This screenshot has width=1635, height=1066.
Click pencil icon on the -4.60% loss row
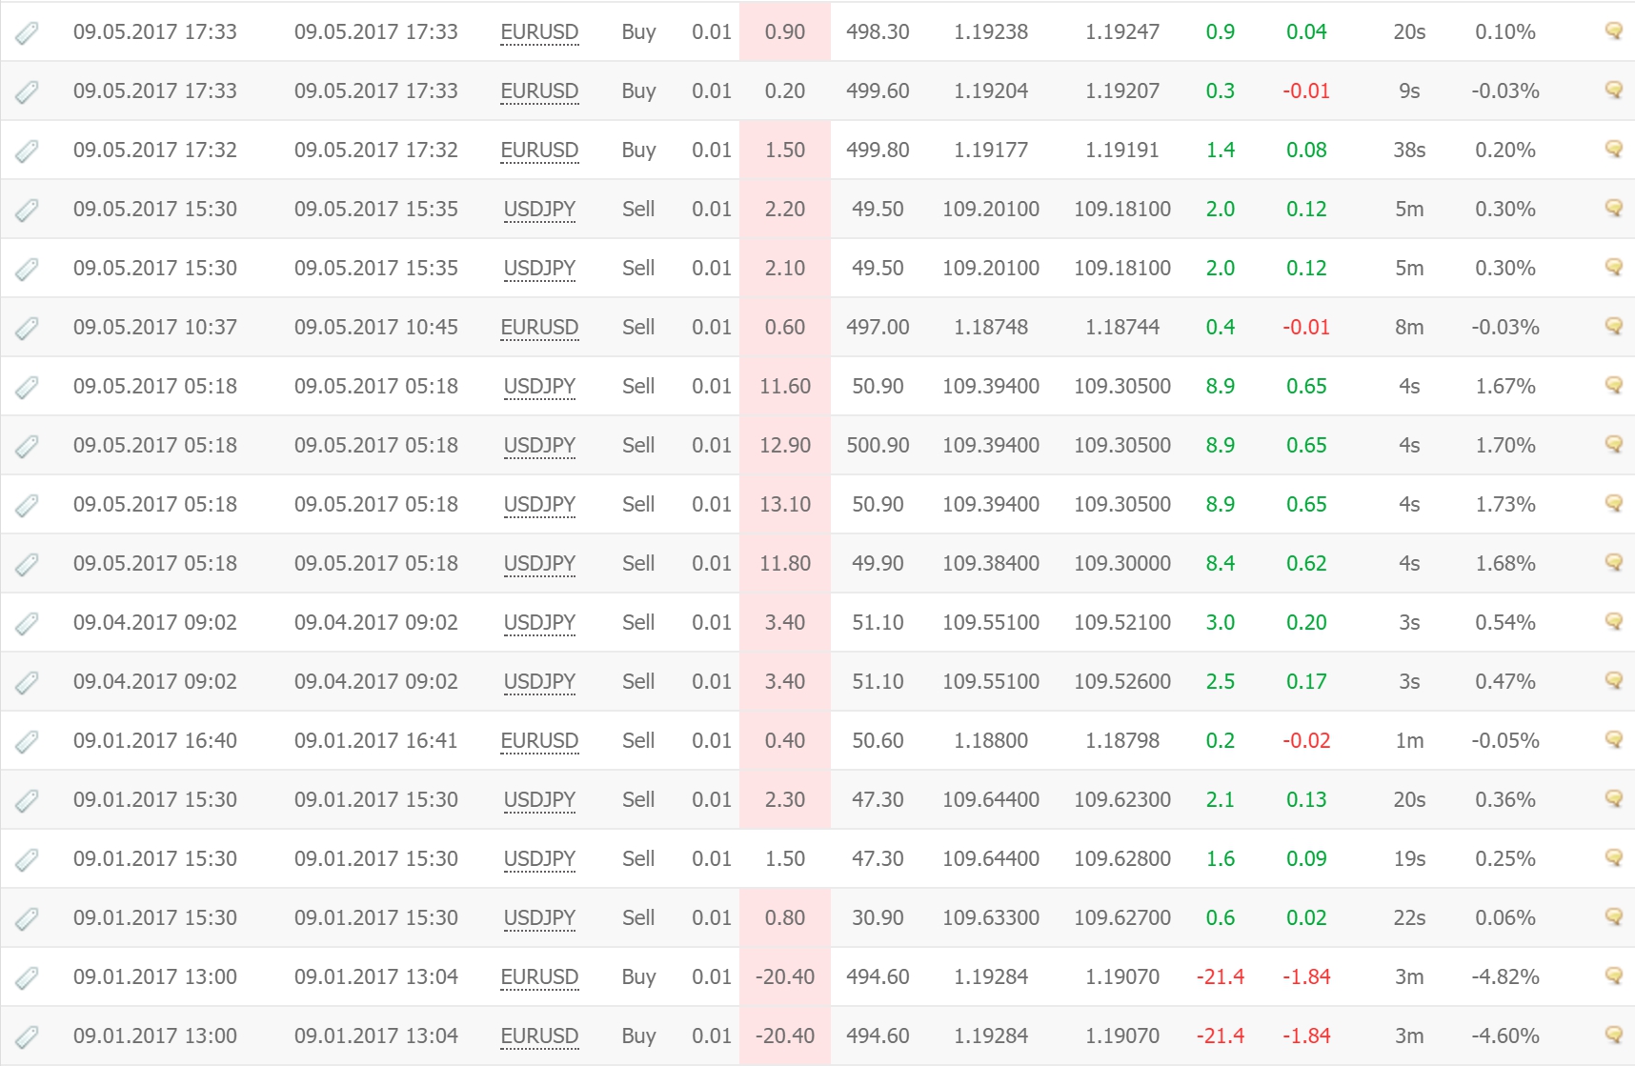(x=28, y=1036)
